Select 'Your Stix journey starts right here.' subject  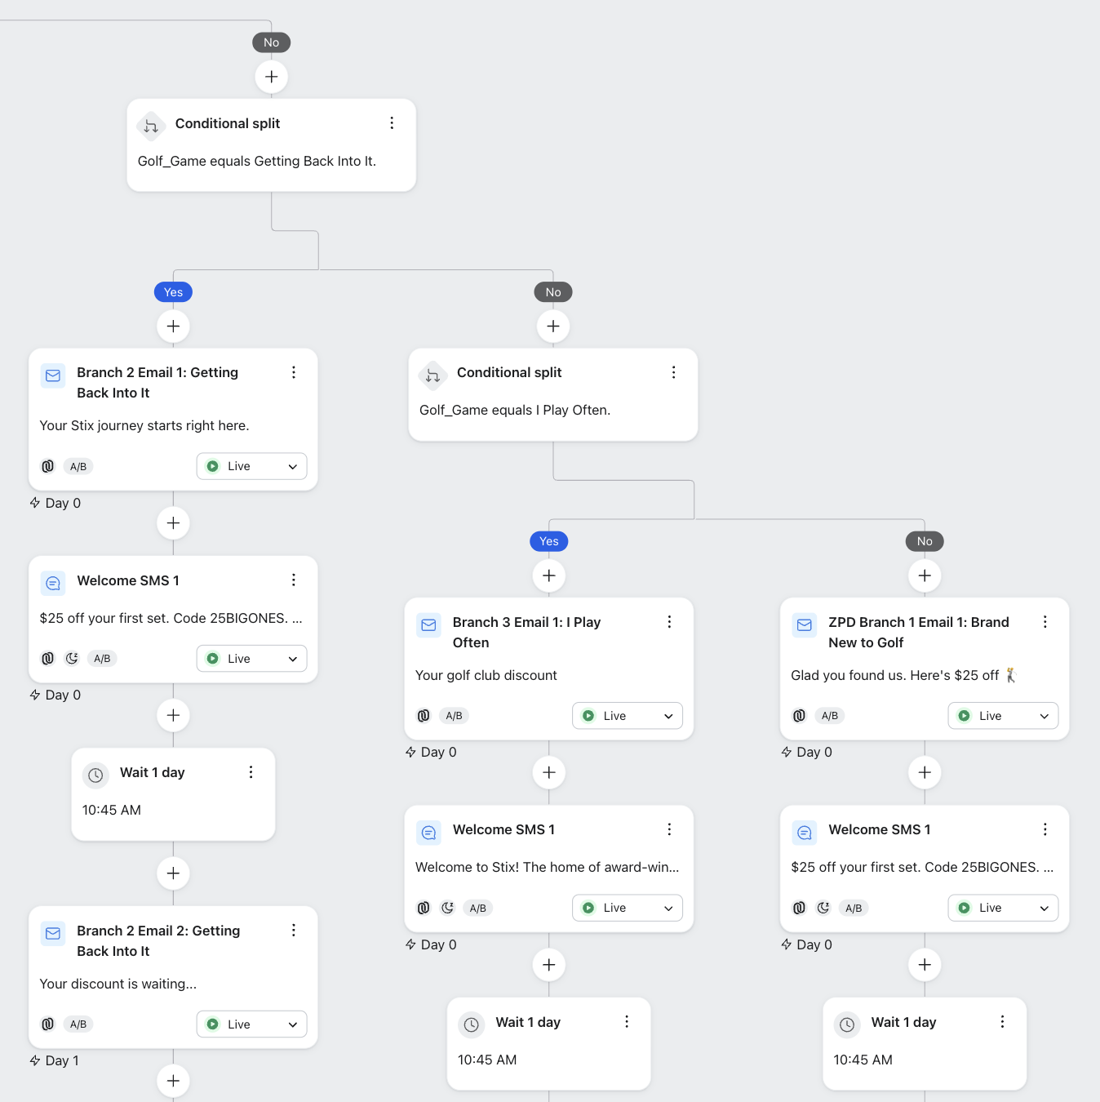point(144,425)
